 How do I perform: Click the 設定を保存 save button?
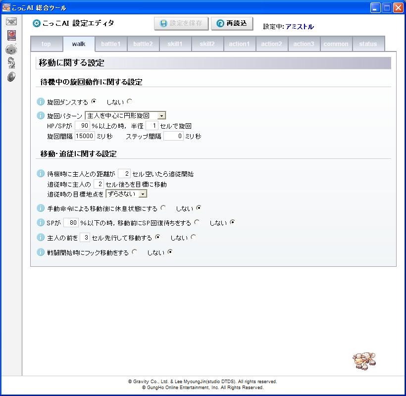[181, 23]
